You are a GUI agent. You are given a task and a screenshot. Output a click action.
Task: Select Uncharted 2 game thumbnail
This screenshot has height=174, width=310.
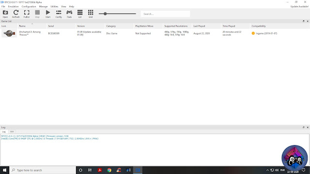click(x=9, y=33)
